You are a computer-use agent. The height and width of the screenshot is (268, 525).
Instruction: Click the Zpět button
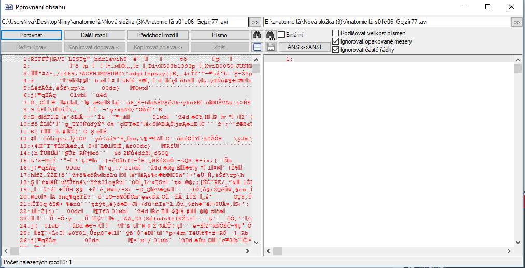click(220, 47)
